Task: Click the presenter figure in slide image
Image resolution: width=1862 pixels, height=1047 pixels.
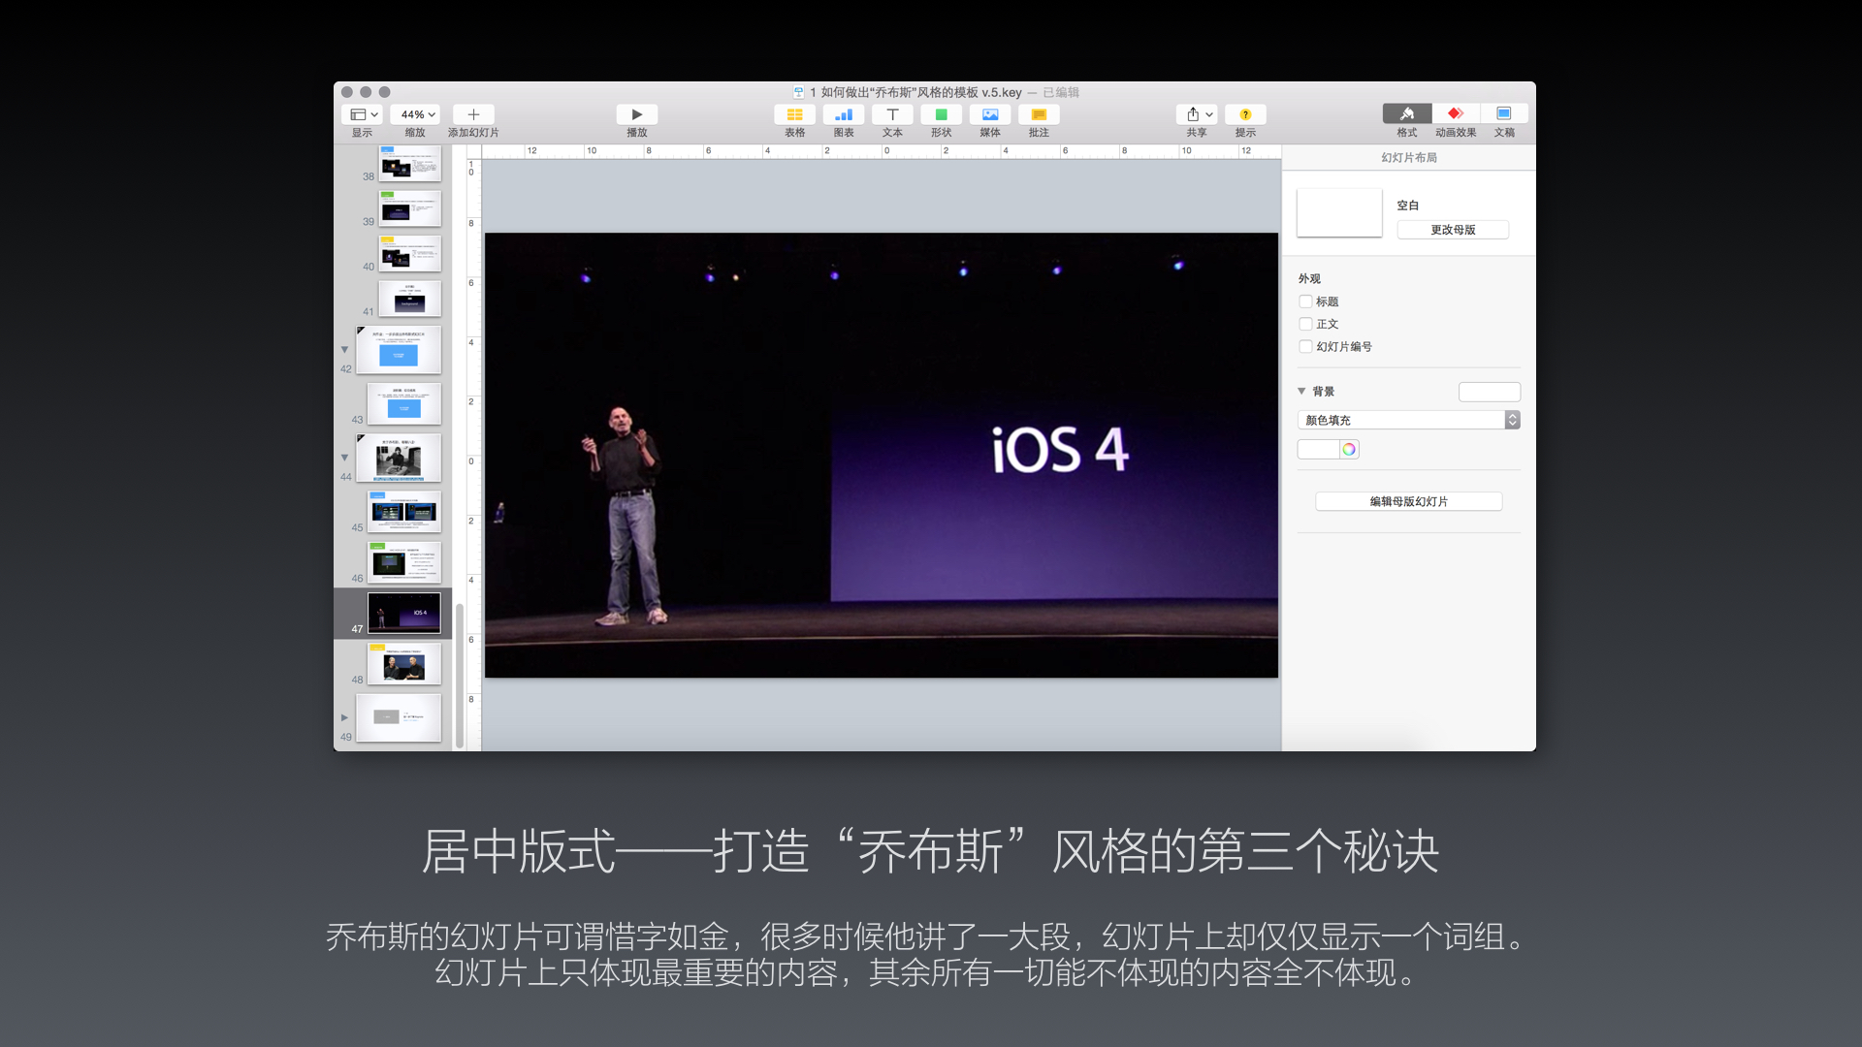Action: [x=626, y=516]
